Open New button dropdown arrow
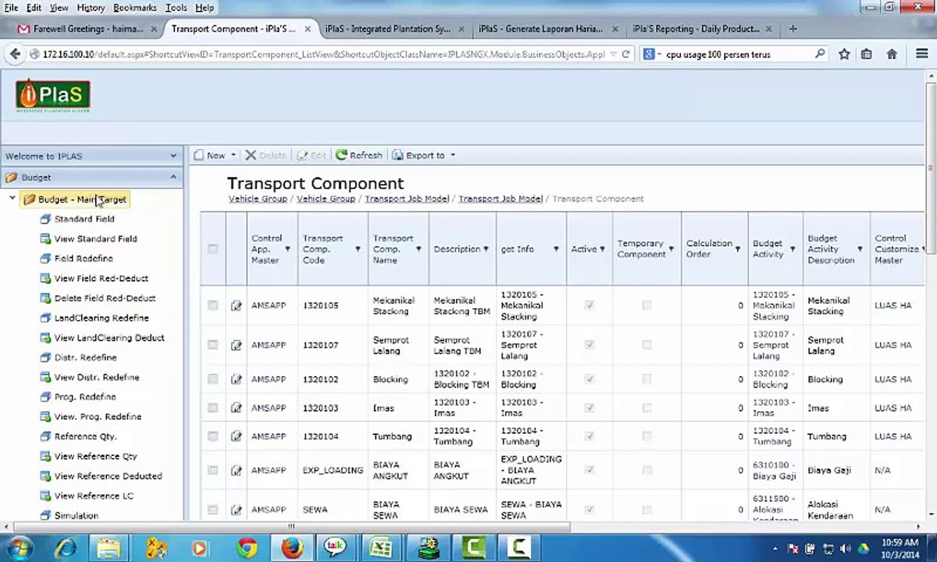This screenshot has width=937, height=562. click(x=233, y=155)
